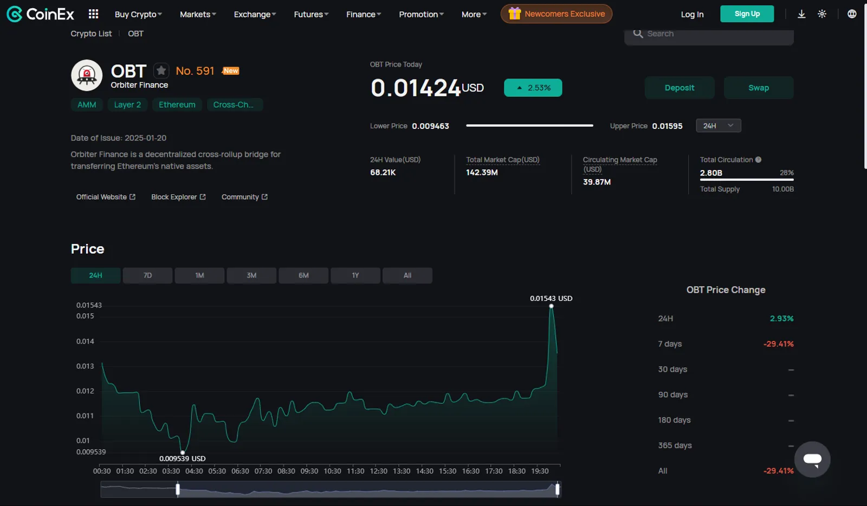Expand the Exchange menu

pyautogui.click(x=255, y=15)
